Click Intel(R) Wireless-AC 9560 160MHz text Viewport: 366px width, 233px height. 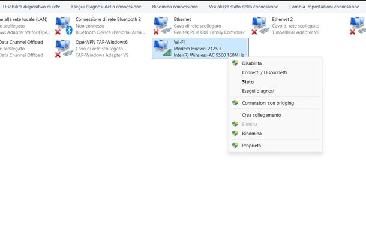click(209, 55)
